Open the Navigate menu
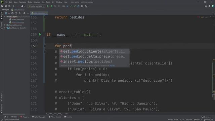The width and height of the screenshot is (215, 121). tap(23, 2)
